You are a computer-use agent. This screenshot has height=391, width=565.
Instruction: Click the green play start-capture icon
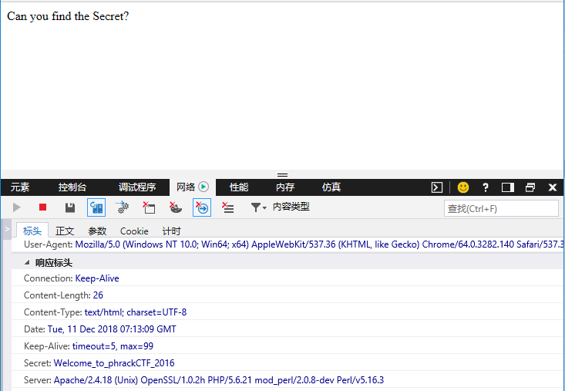(17, 207)
